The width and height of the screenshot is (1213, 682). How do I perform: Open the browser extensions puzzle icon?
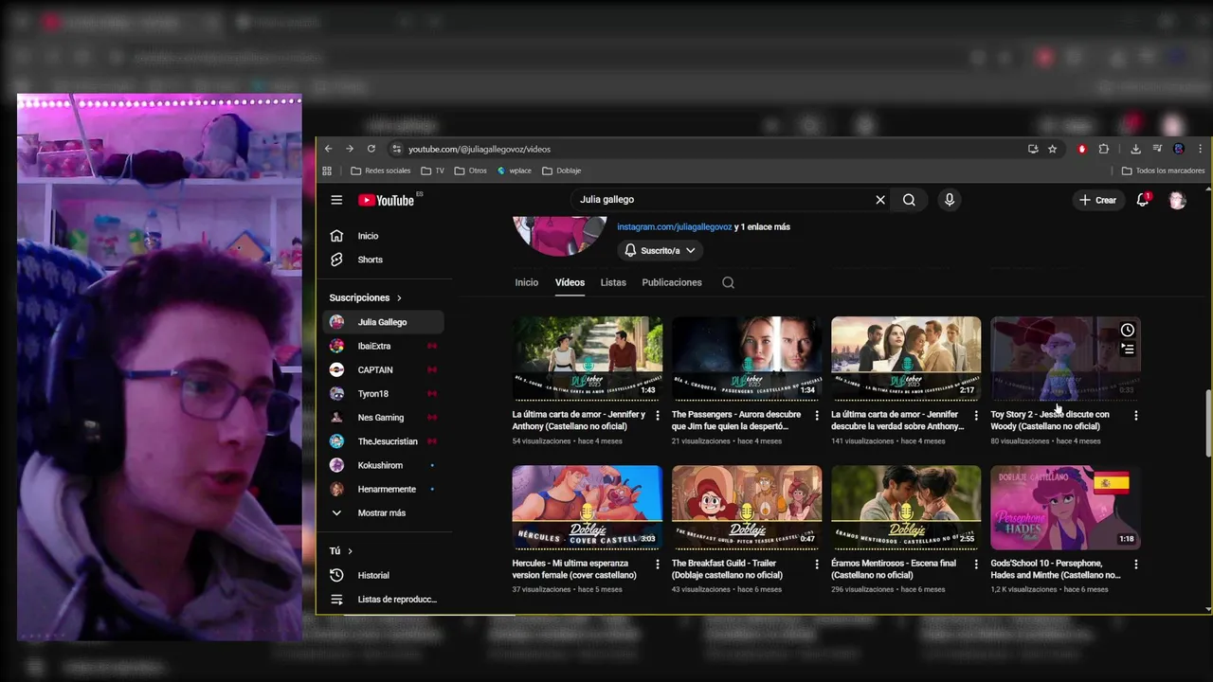pyautogui.click(x=1103, y=149)
